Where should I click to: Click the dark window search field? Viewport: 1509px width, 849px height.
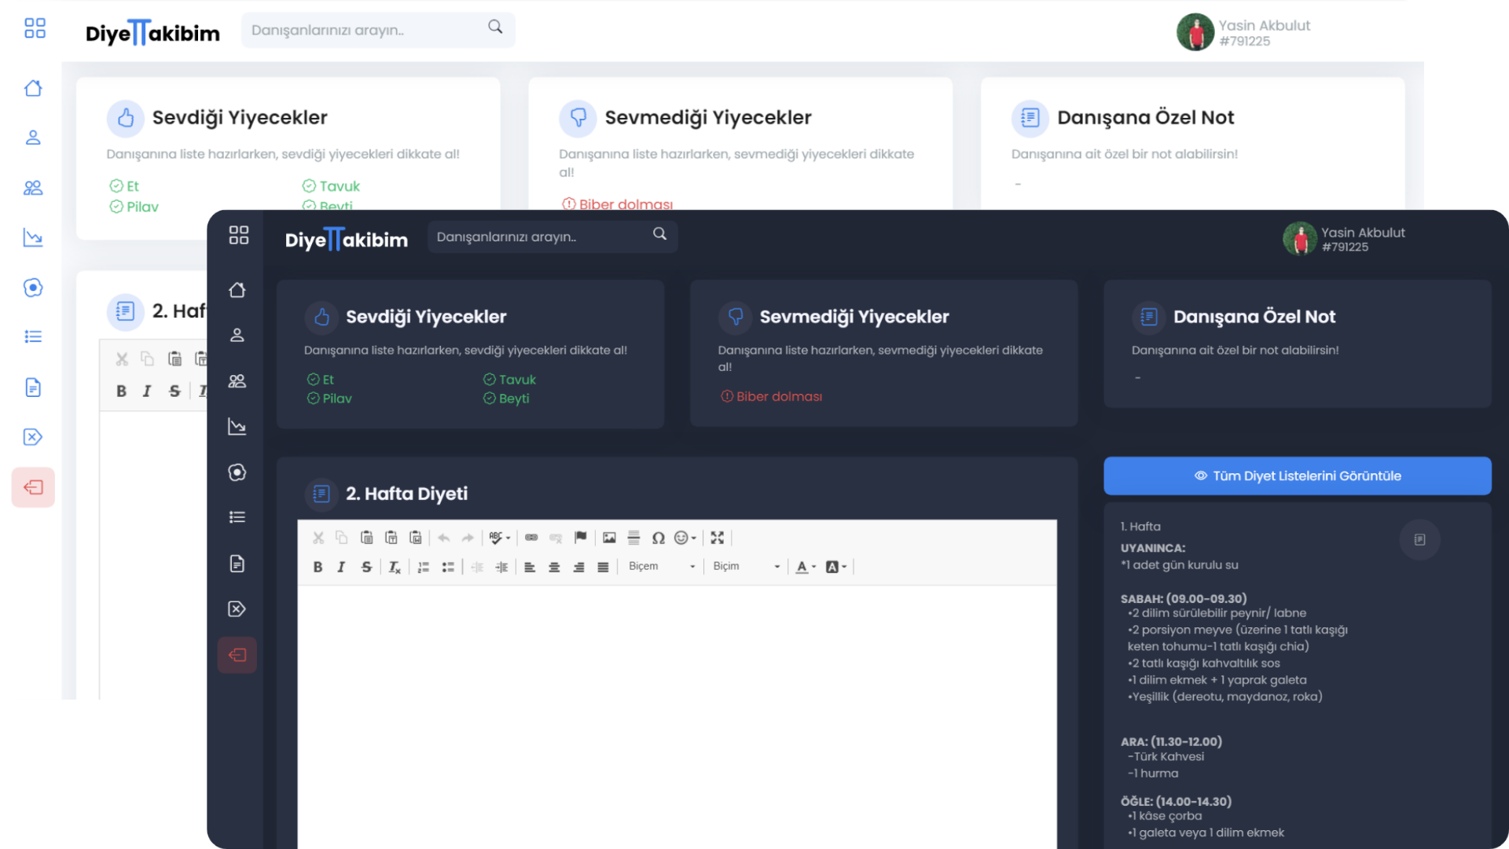tap(553, 237)
